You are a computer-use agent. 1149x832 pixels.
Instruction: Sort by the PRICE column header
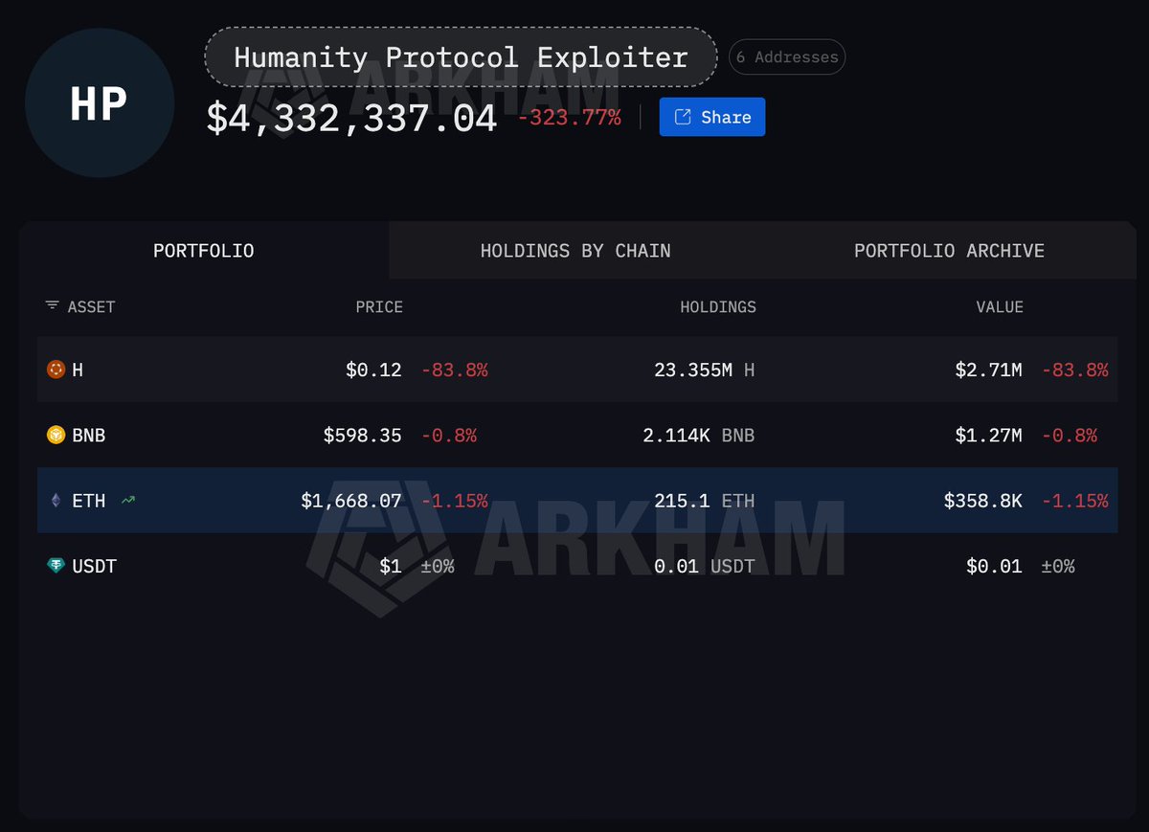pyautogui.click(x=380, y=307)
